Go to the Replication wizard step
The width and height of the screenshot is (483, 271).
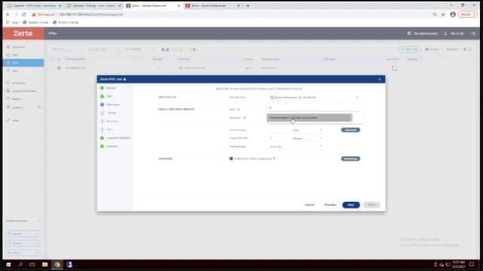[x=113, y=105]
